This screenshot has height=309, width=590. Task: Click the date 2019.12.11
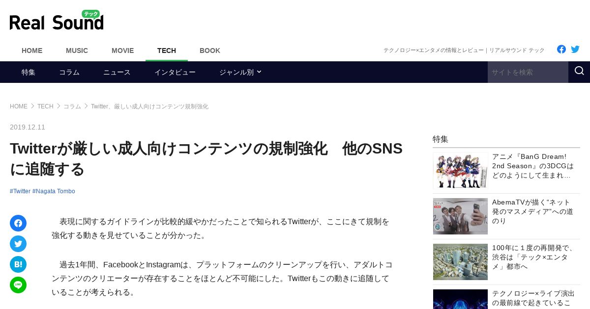coord(28,127)
